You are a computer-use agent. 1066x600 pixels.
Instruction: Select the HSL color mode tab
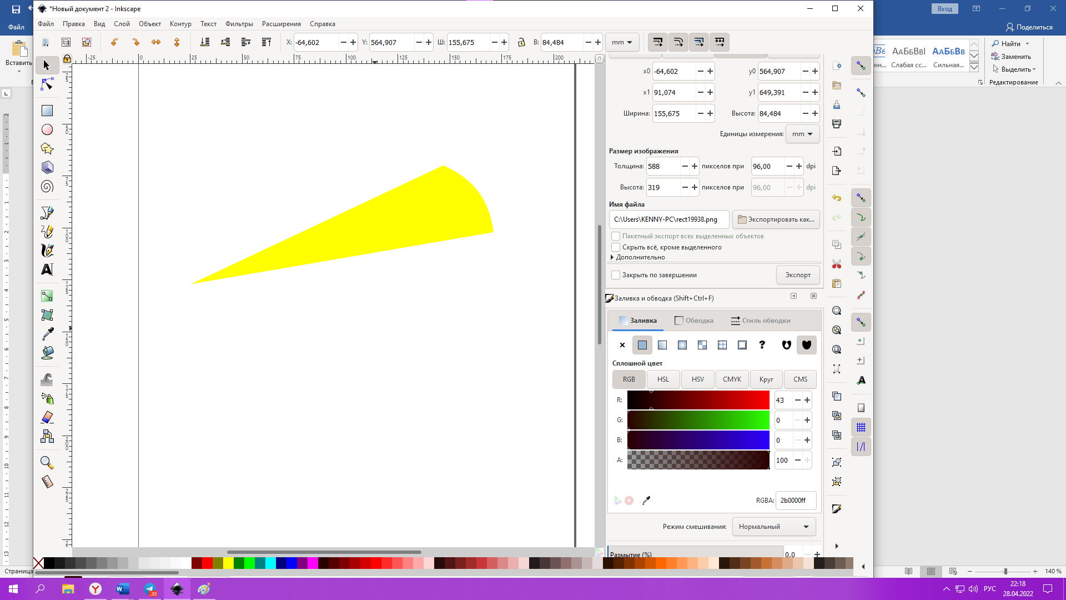point(663,379)
